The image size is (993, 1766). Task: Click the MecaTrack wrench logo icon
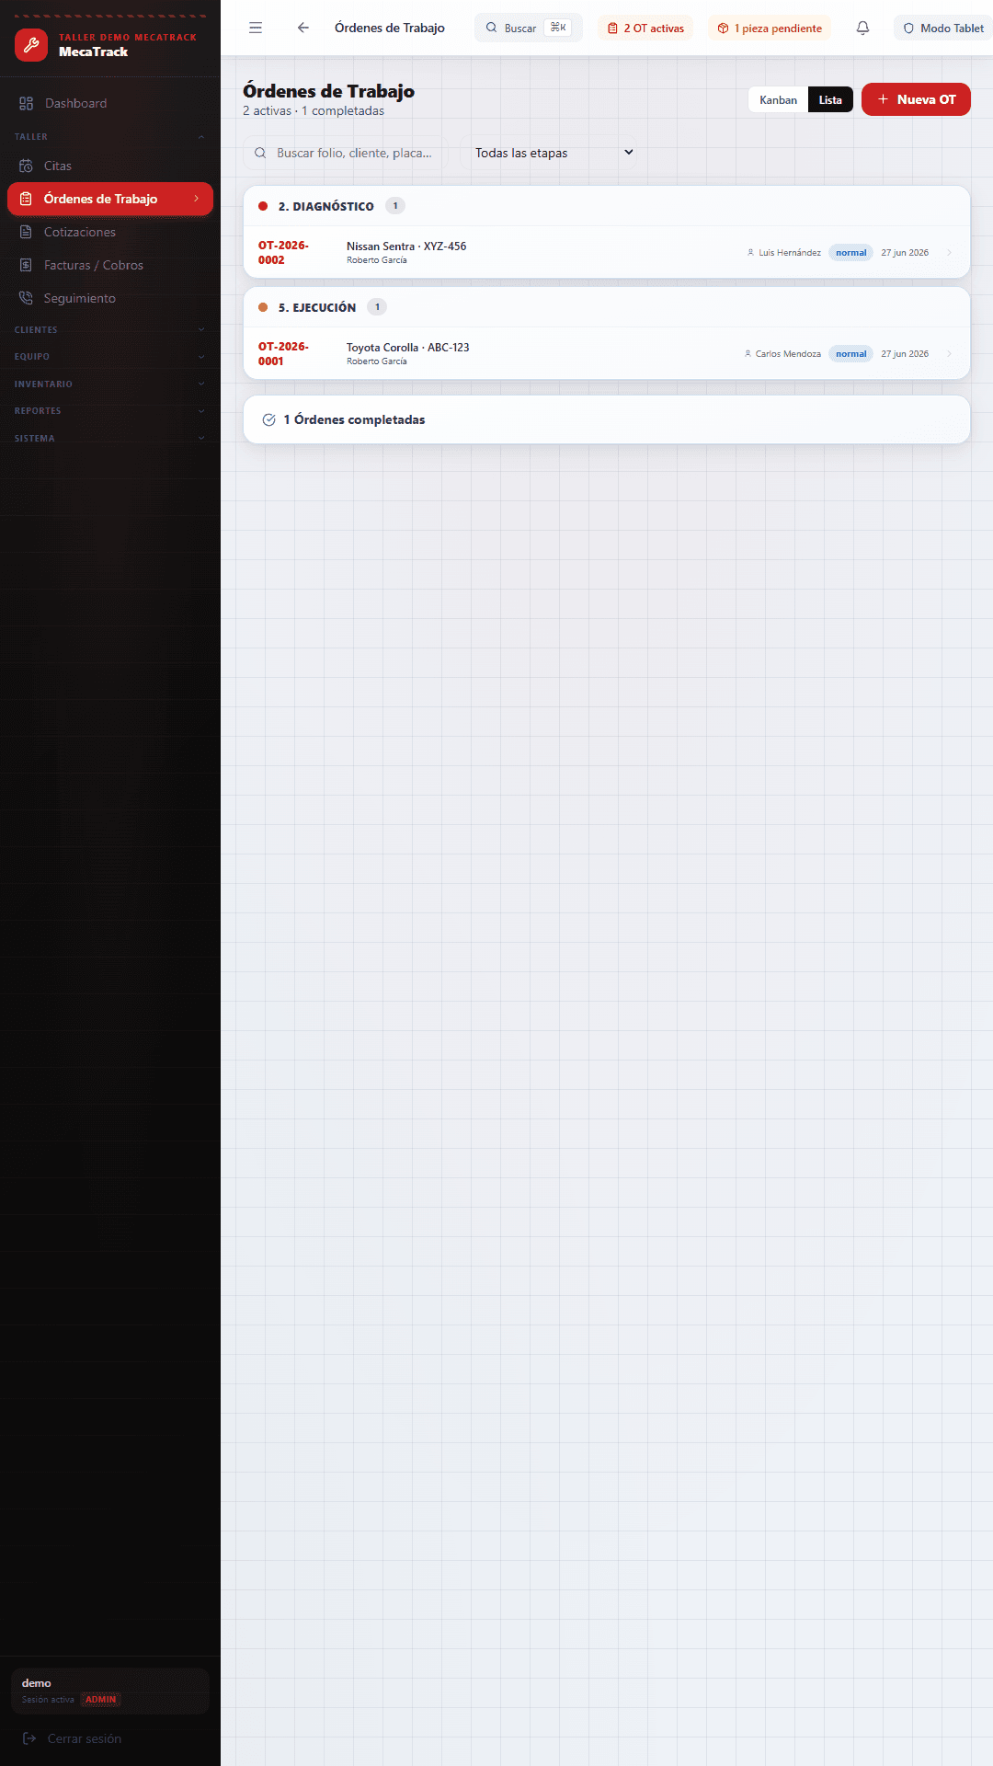pos(31,44)
